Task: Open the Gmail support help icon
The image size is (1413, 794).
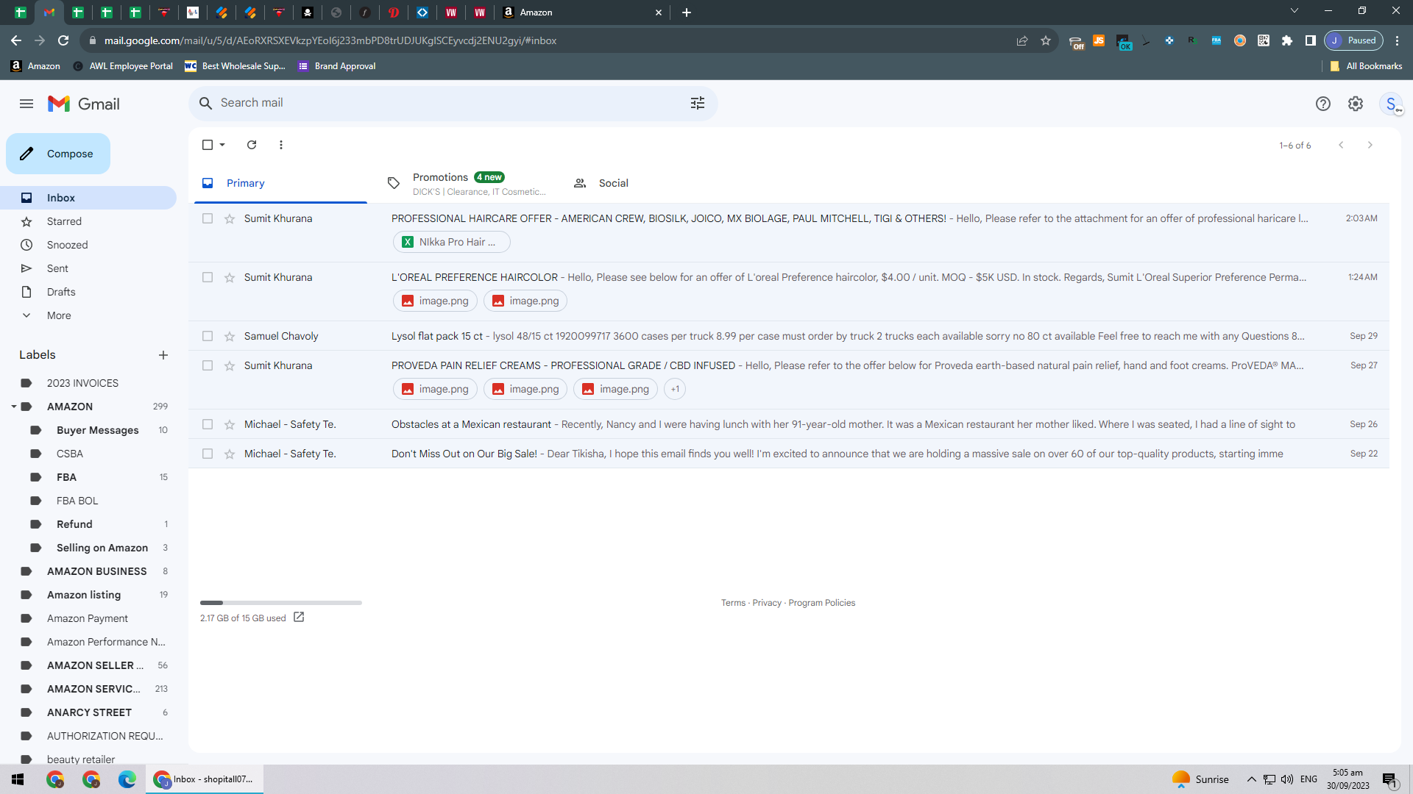Action: coord(1323,104)
